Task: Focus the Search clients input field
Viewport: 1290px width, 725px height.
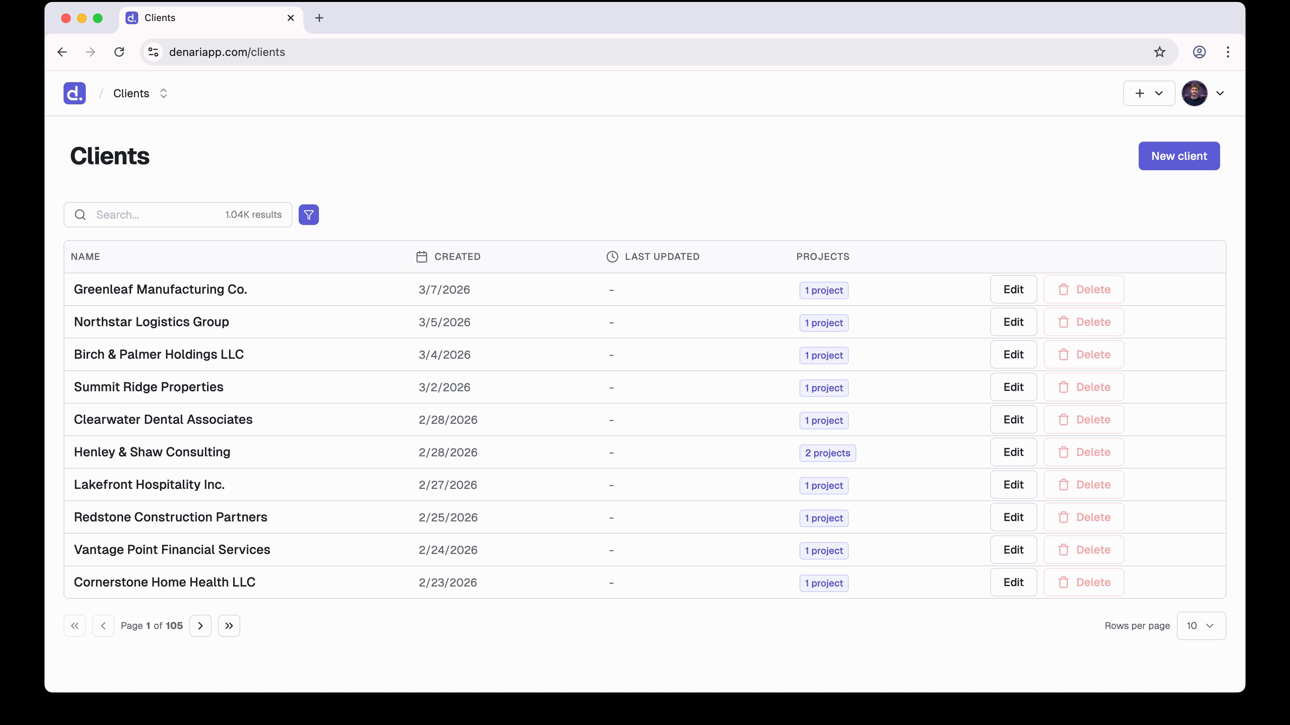Action: (x=178, y=215)
